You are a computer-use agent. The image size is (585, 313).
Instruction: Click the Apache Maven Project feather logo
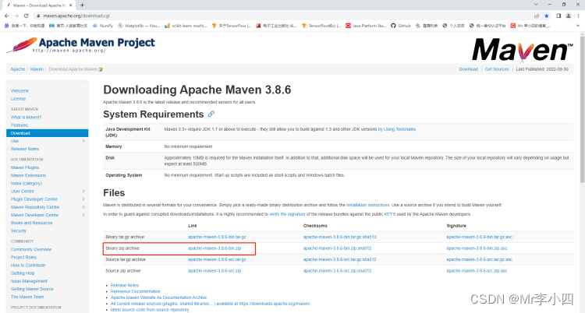point(80,45)
